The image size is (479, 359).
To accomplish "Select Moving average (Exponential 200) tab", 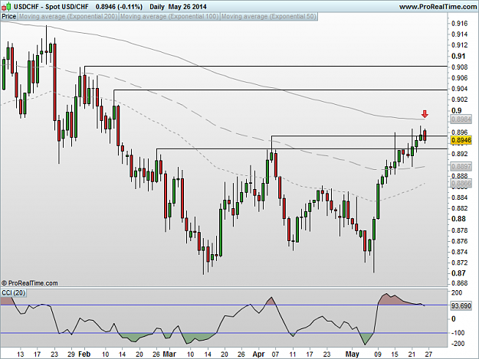I will [x=68, y=17].
